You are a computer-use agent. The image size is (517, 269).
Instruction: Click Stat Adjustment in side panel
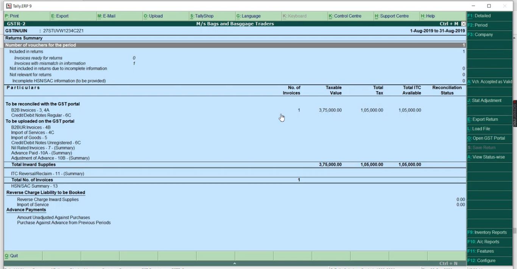point(484,100)
